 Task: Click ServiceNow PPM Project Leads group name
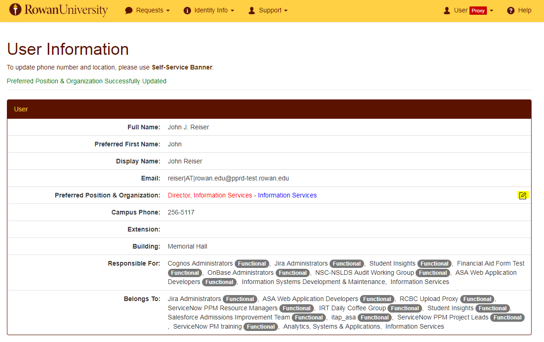pos(443,317)
